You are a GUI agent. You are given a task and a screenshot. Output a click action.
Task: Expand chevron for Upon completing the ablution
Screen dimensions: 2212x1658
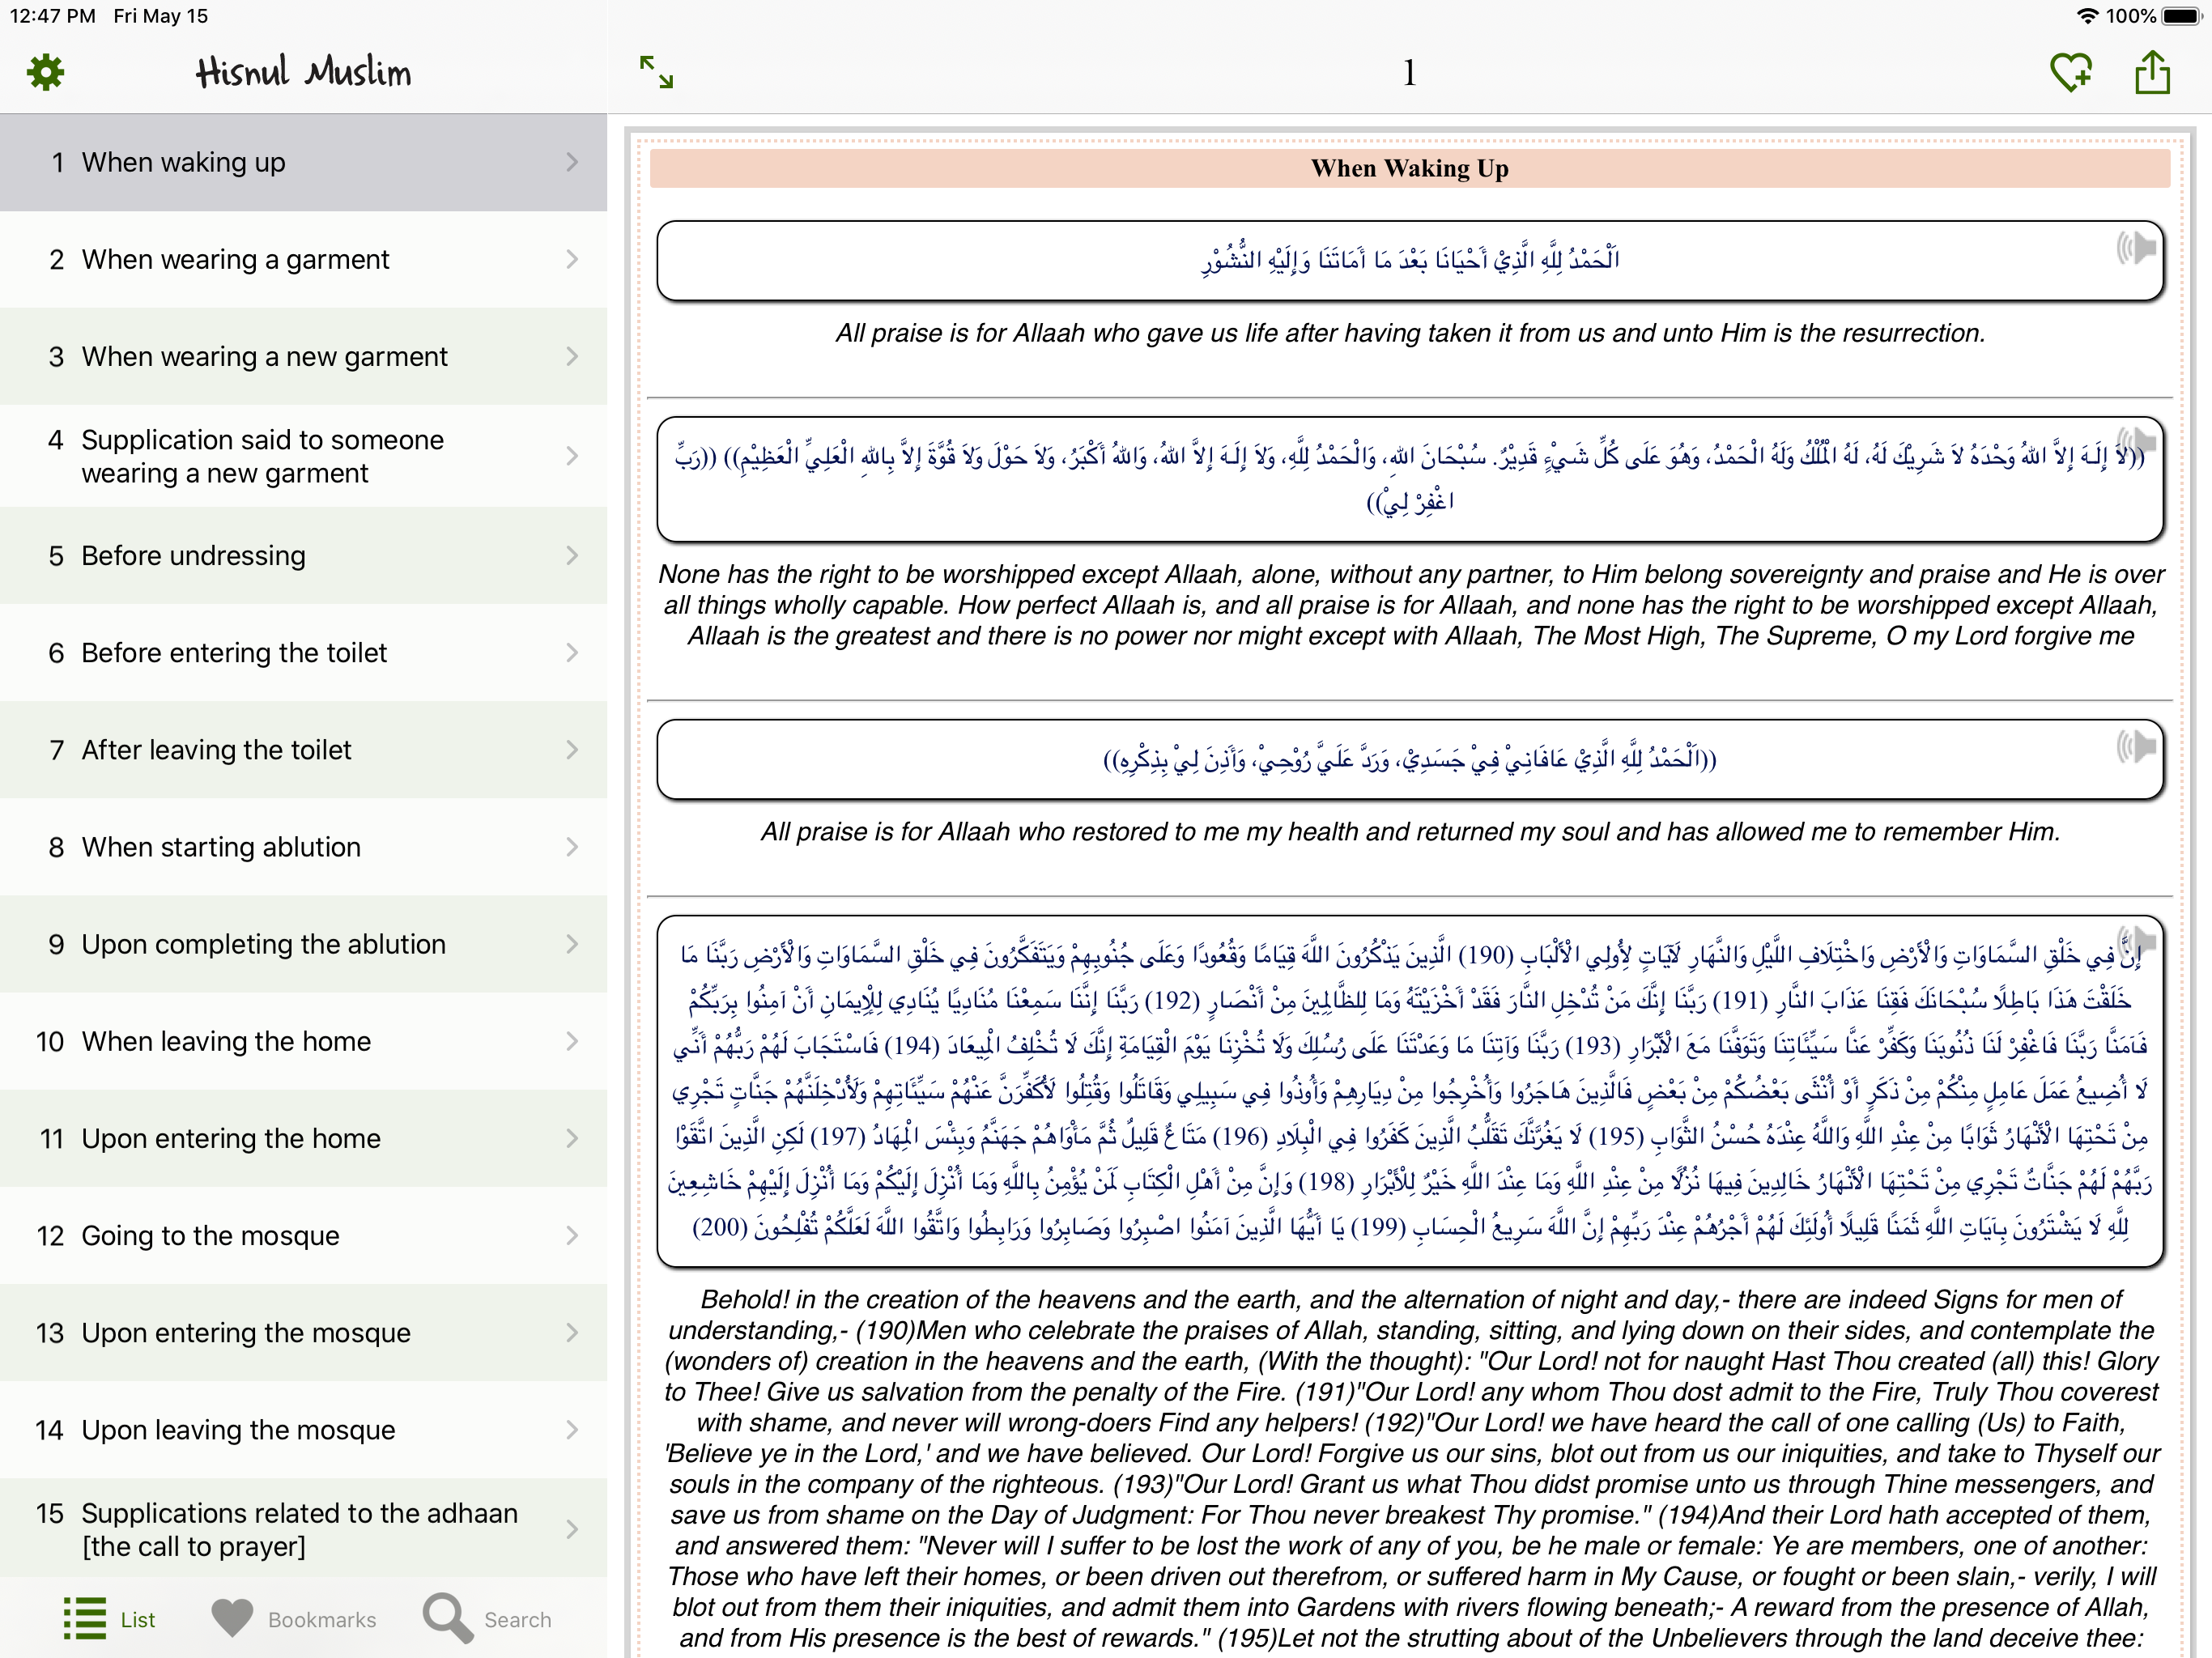pos(572,944)
